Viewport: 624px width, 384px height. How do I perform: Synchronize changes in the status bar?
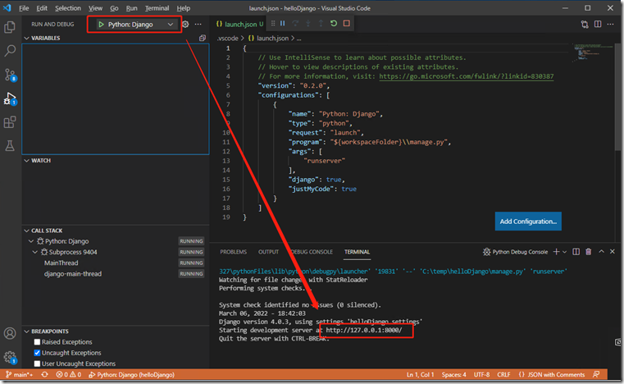pos(44,374)
